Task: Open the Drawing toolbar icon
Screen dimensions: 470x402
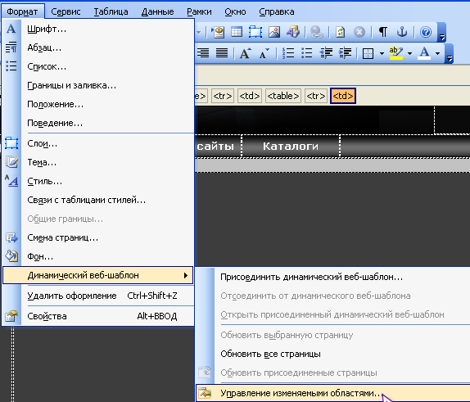Action: click(293, 32)
